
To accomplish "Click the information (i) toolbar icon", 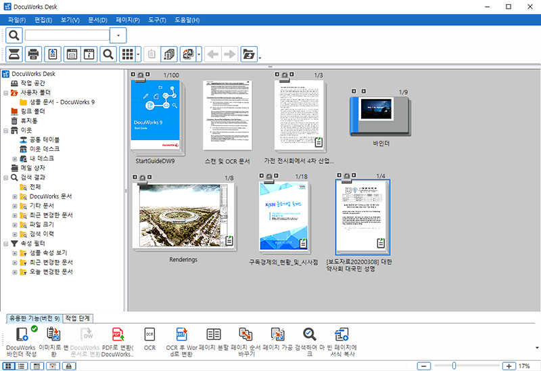I will (x=89, y=54).
